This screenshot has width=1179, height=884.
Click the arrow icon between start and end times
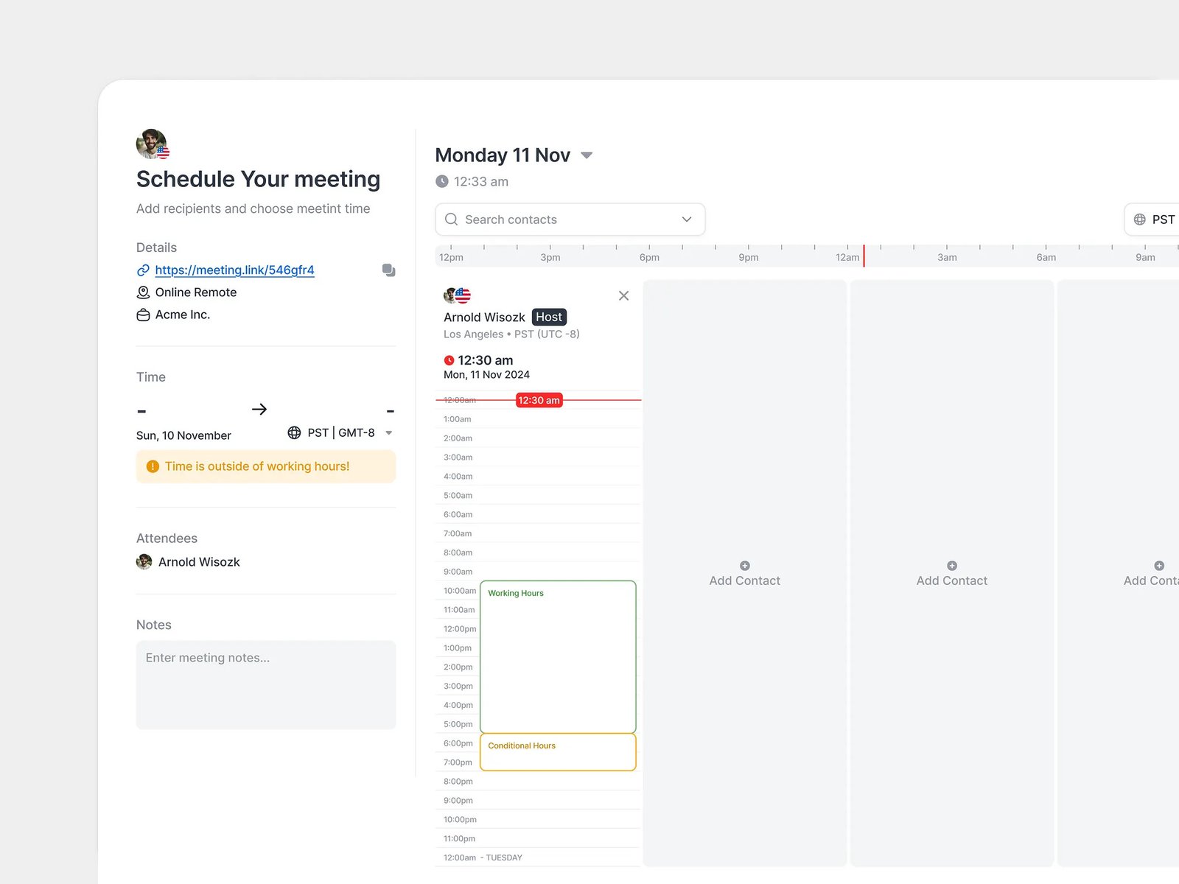259,409
